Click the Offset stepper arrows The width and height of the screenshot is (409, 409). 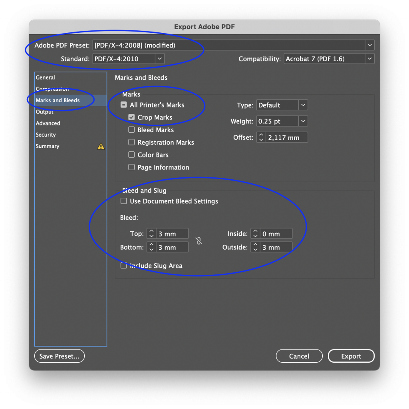tap(261, 137)
